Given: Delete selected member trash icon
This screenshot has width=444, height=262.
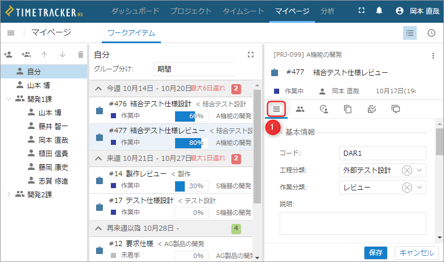Looking at the screenshot, I should pyautogui.click(x=81, y=55).
